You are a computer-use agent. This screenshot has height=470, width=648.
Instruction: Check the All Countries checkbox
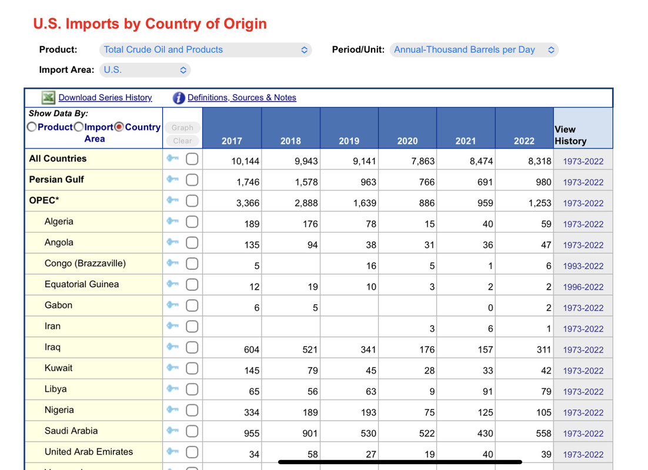(x=192, y=159)
